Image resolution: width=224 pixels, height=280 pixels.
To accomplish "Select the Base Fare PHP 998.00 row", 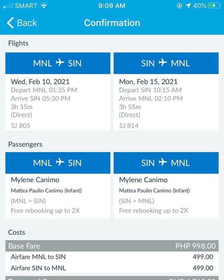I will pyautogui.click(x=112, y=246).
